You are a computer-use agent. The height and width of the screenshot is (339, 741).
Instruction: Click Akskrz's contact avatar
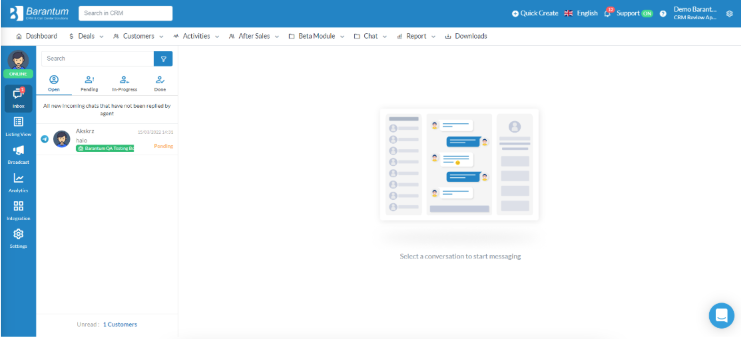tap(62, 139)
